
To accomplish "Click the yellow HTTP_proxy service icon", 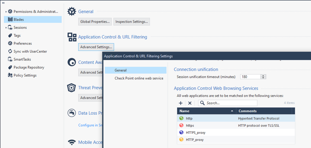I will click(x=181, y=140).
